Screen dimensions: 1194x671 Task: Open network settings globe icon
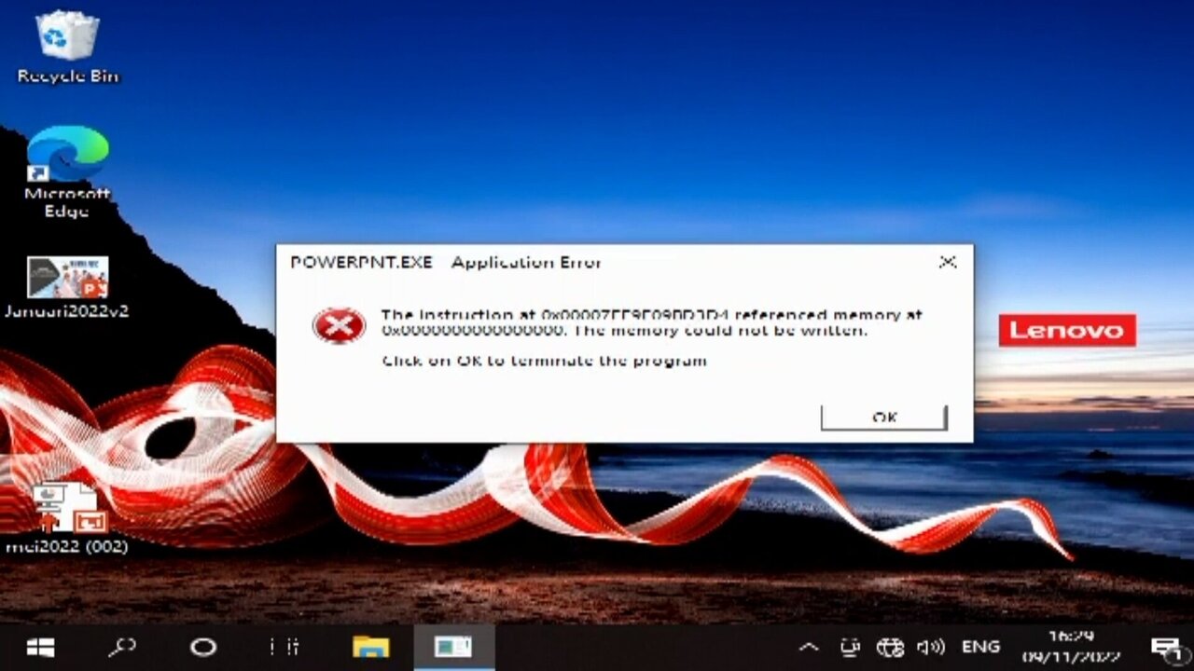891,647
